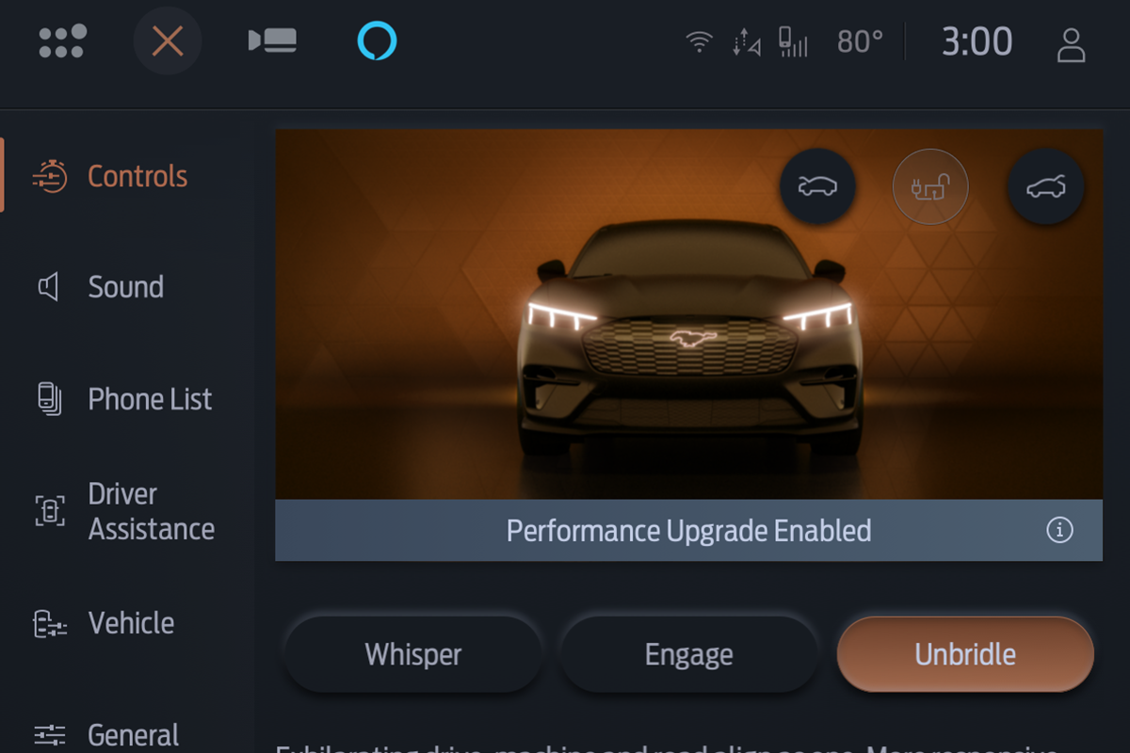The image size is (1130, 753).
Task: Tap the front trunk release icon
Action: click(817, 186)
